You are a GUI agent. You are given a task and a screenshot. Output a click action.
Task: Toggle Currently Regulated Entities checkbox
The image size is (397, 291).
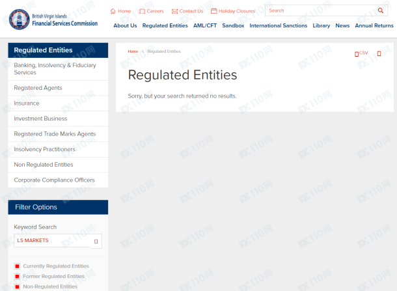pos(17,266)
